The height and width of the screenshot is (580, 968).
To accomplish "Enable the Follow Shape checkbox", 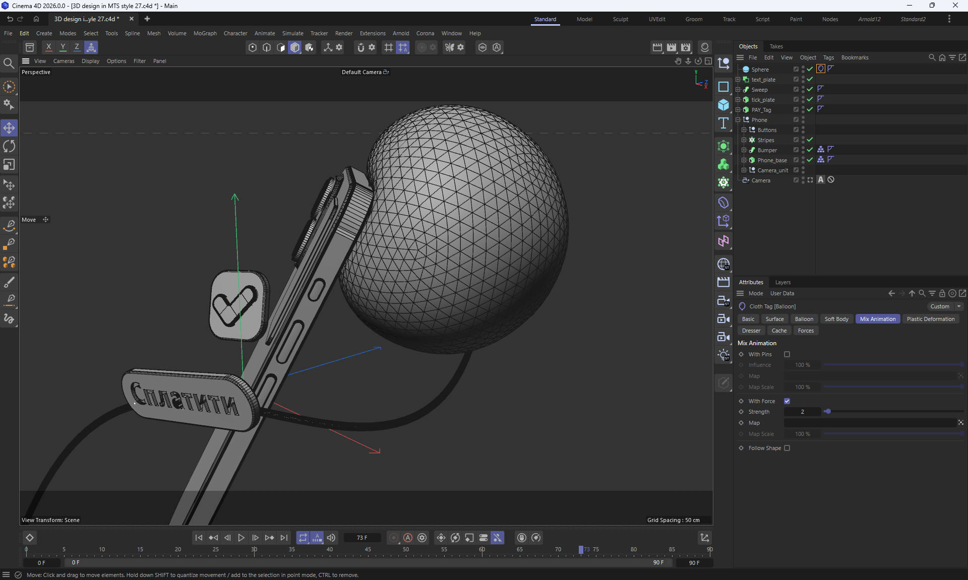I will (x=787, y=448).
